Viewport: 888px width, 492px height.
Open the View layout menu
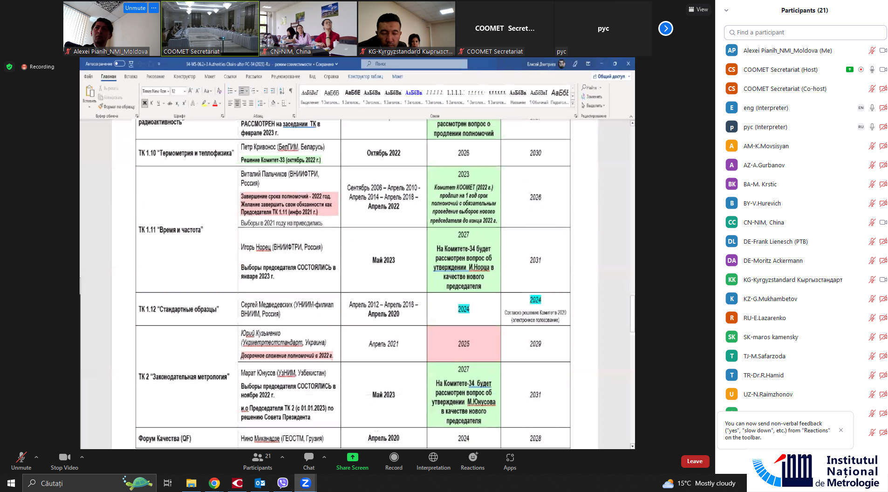pos(698,9)
